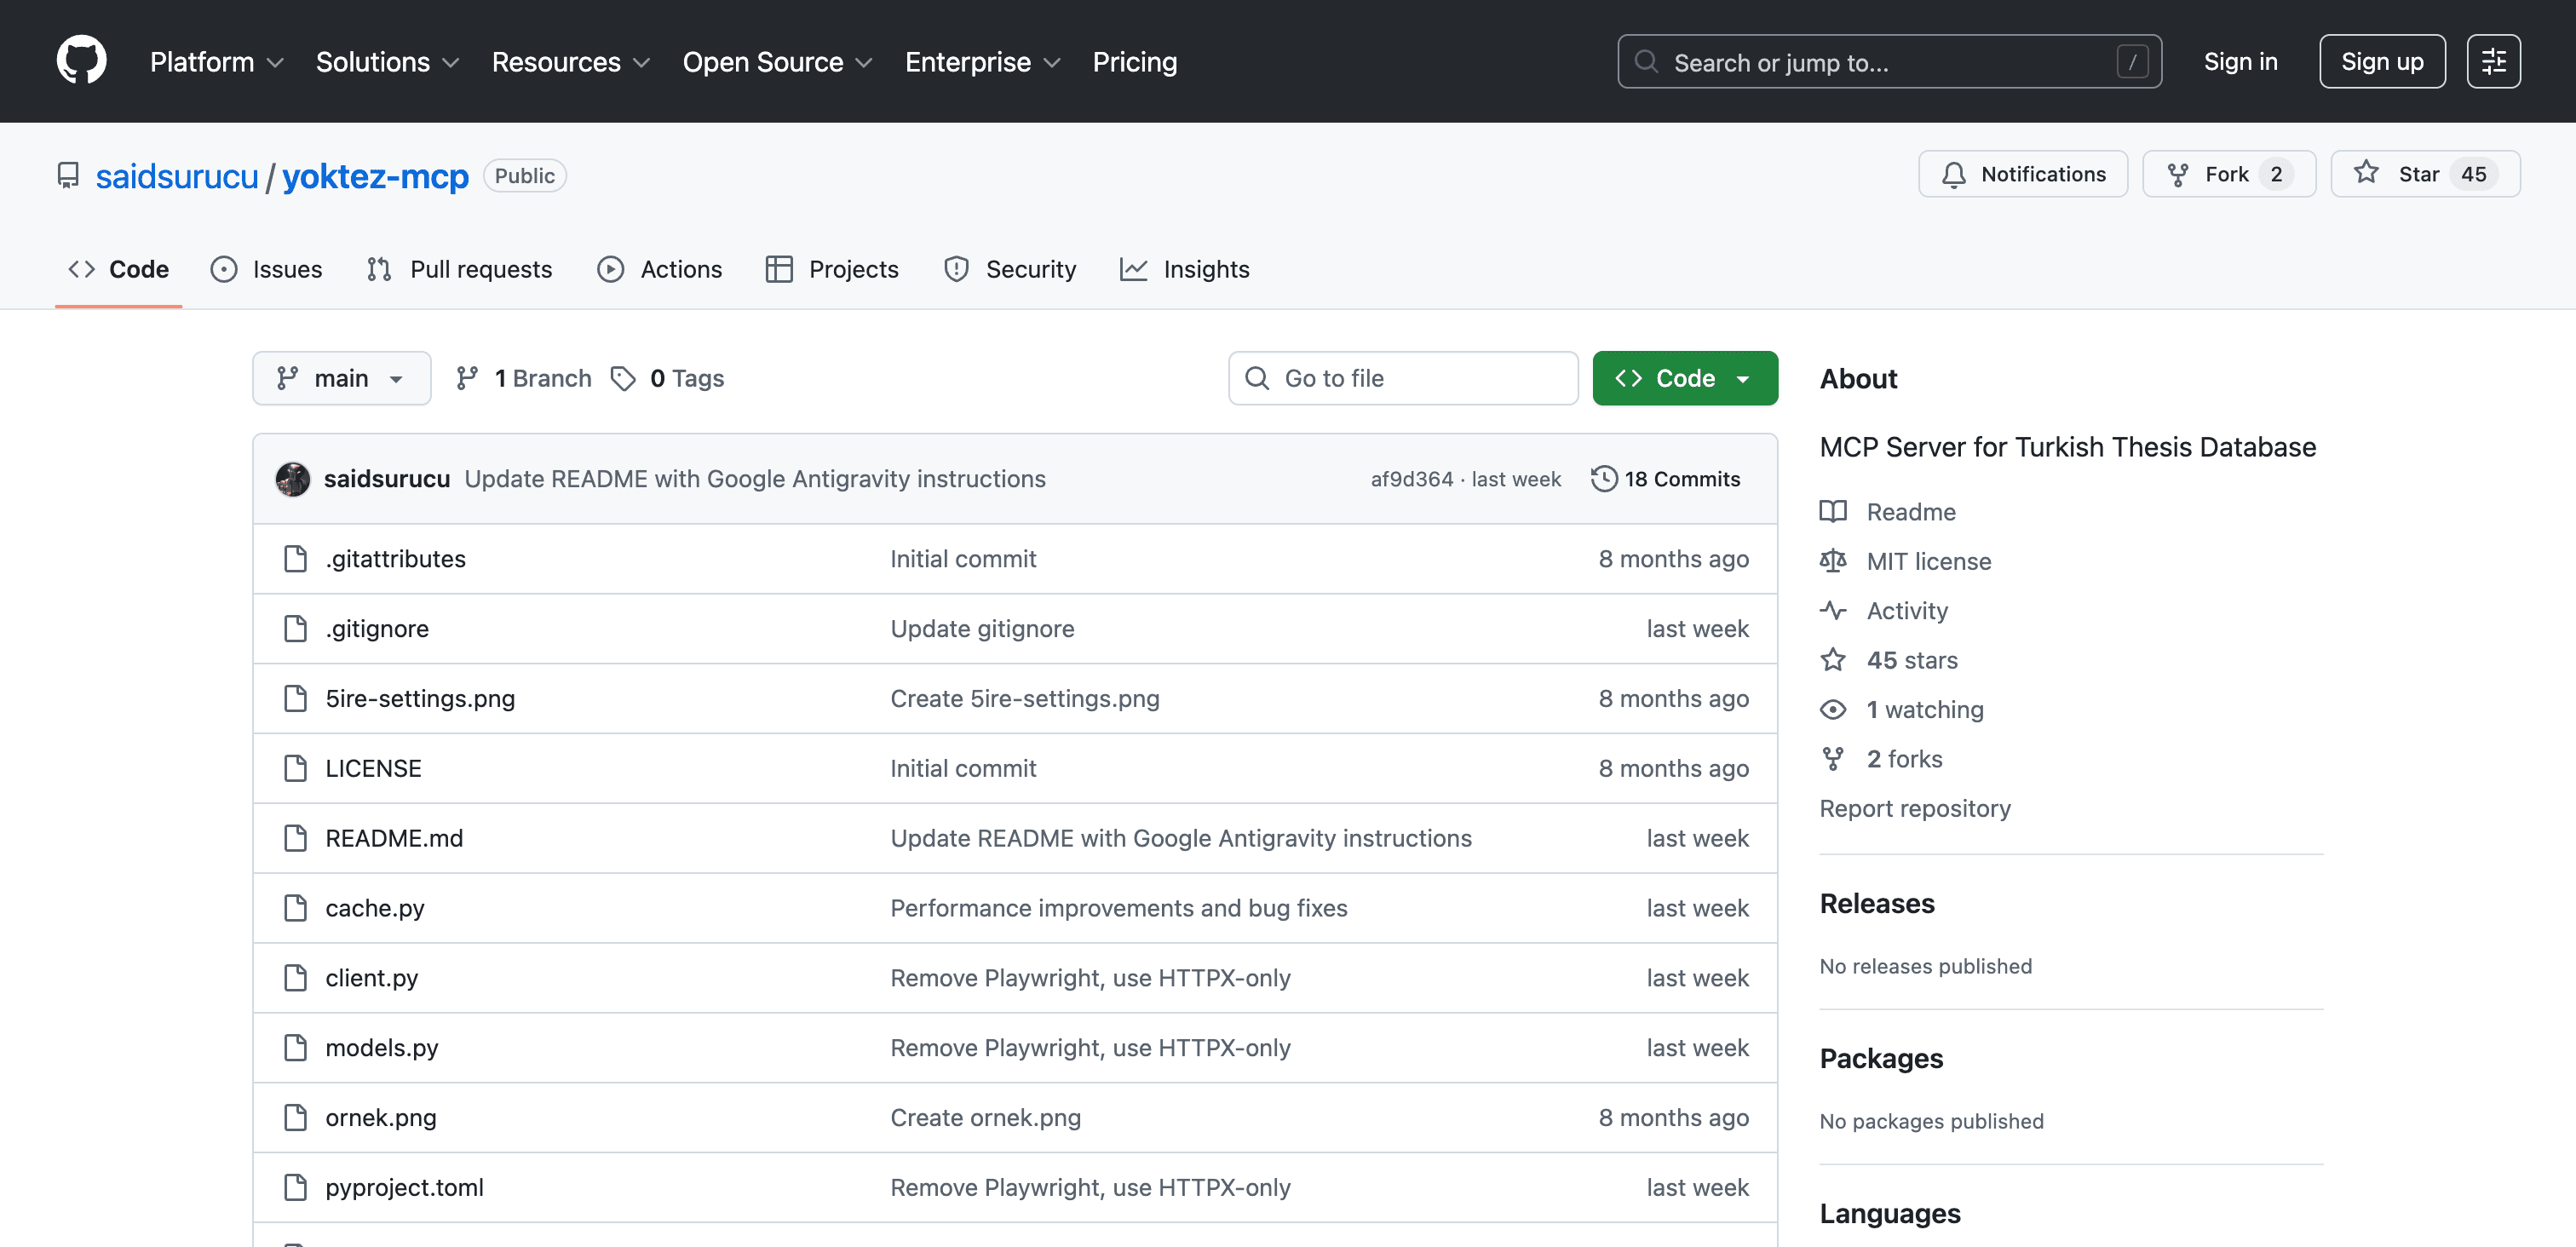Click the Report repository link

click(1914, 808)
